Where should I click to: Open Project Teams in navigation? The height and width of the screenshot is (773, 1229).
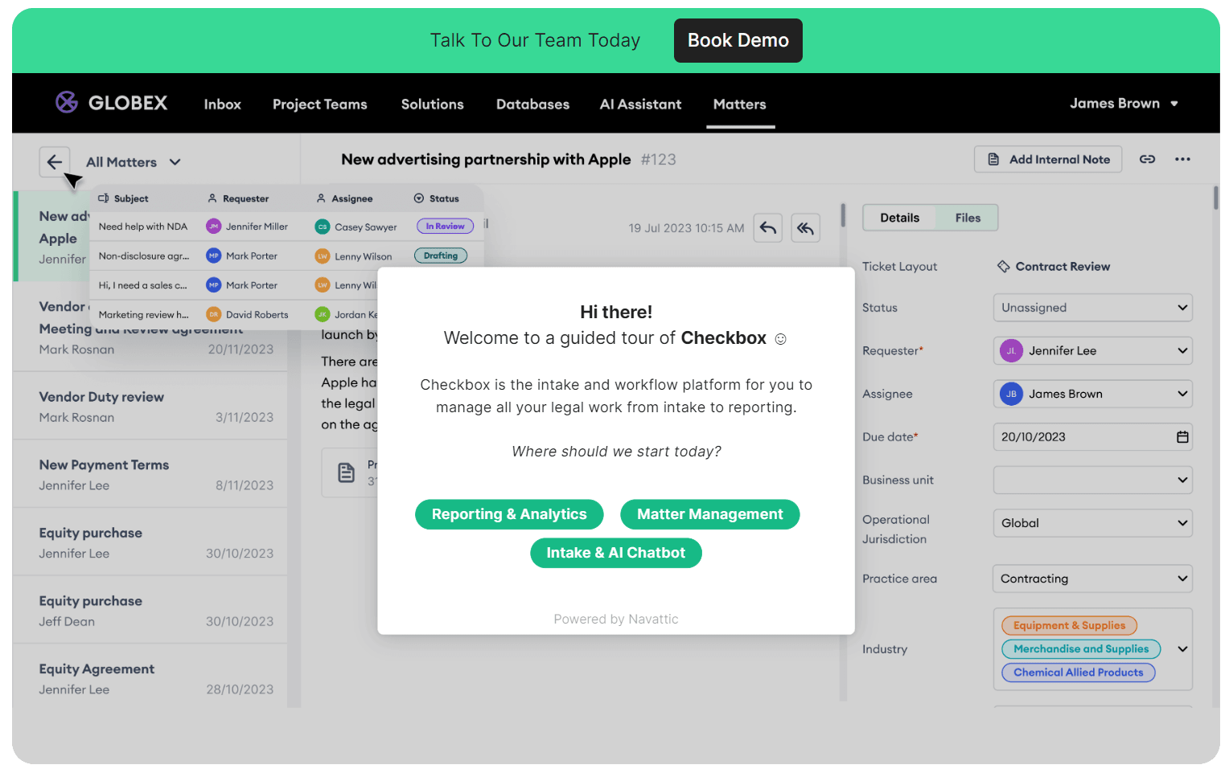(x=320, y=104)
